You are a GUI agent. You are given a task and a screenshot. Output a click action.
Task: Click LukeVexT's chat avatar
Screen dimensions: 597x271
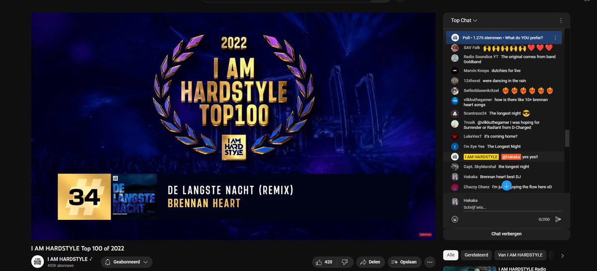455,136
